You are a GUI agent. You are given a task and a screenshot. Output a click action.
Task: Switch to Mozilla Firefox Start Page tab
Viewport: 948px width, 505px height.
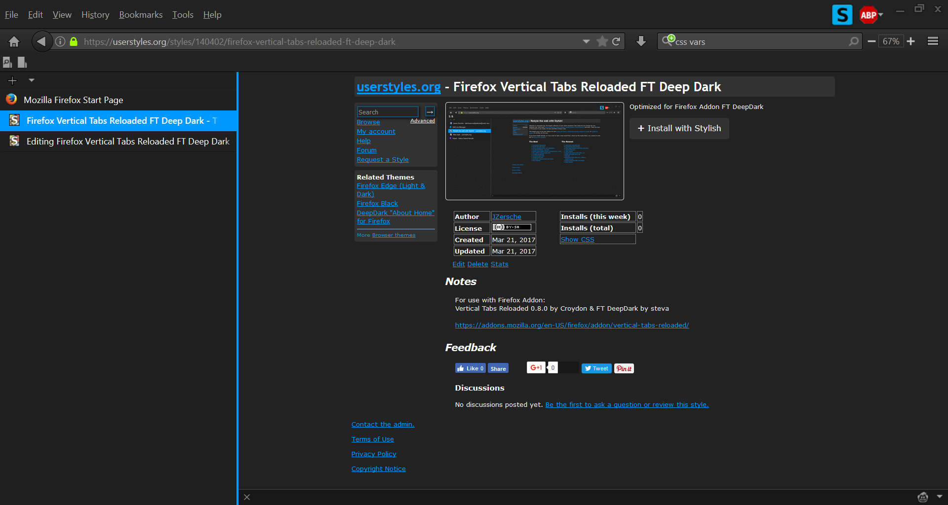click(118, 100)
